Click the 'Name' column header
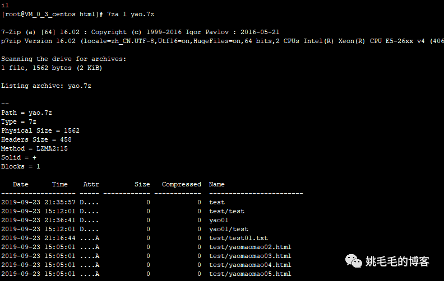 (216, 184)
